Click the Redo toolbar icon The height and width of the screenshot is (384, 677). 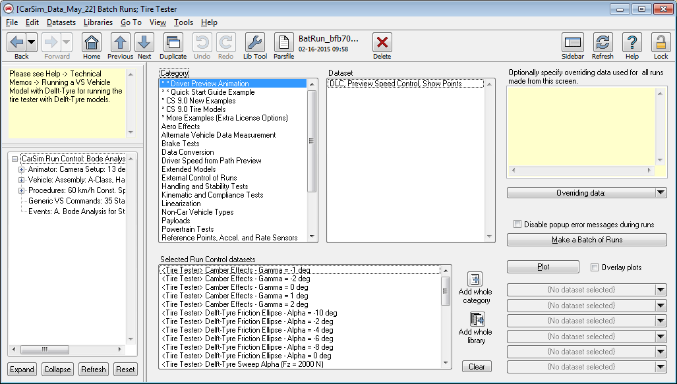point(226,42)
